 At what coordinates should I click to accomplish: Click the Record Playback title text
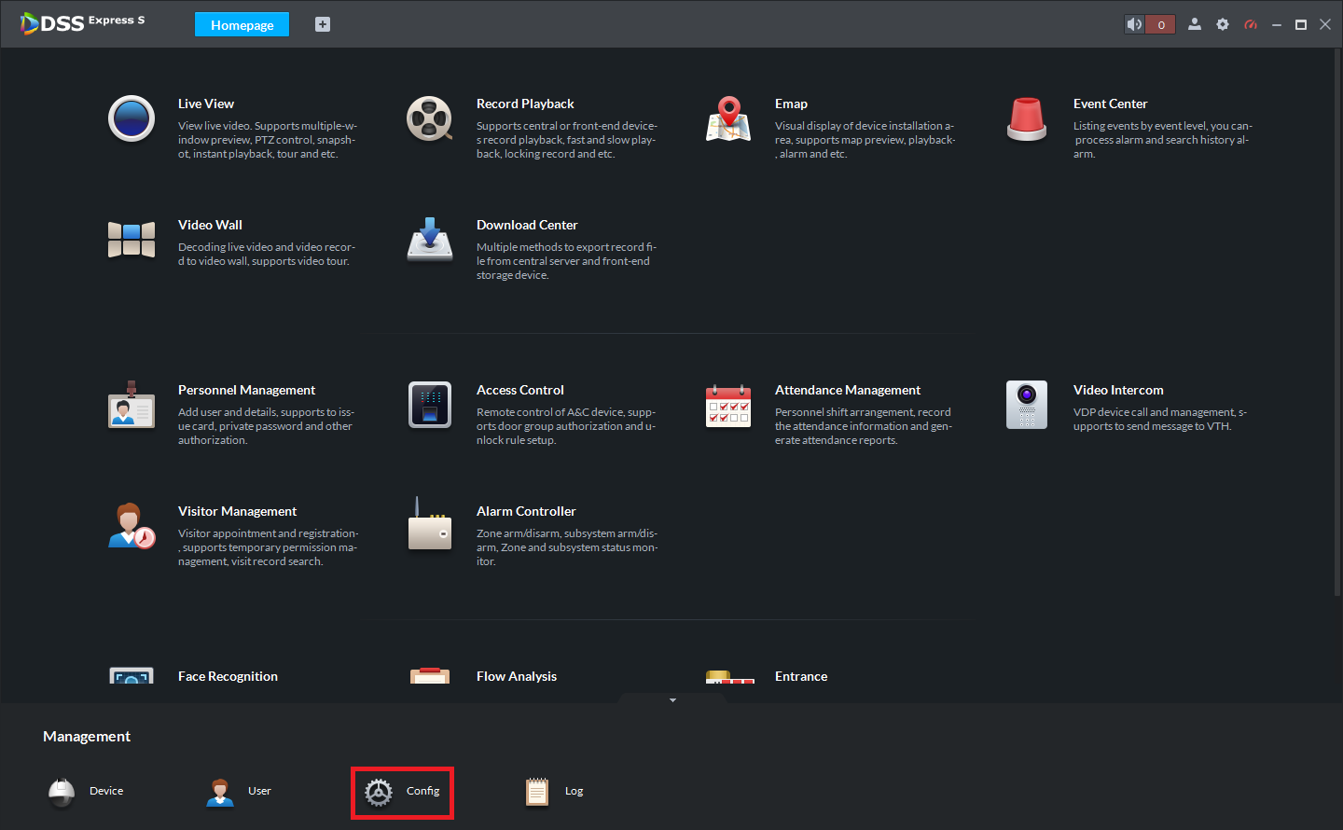(x=525, y=104)
